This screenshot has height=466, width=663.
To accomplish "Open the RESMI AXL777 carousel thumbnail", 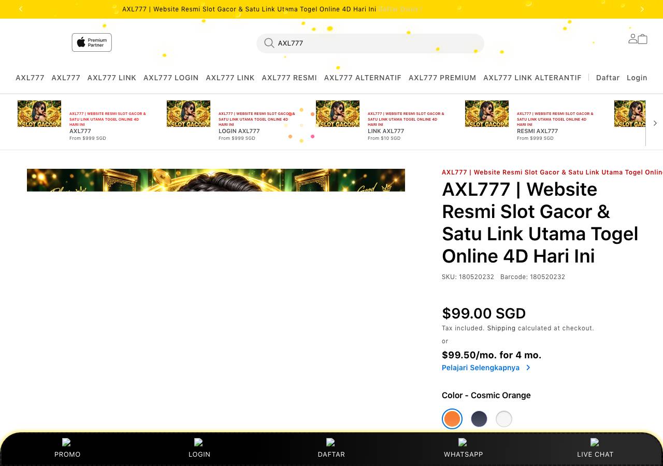I will click(487, 113).
